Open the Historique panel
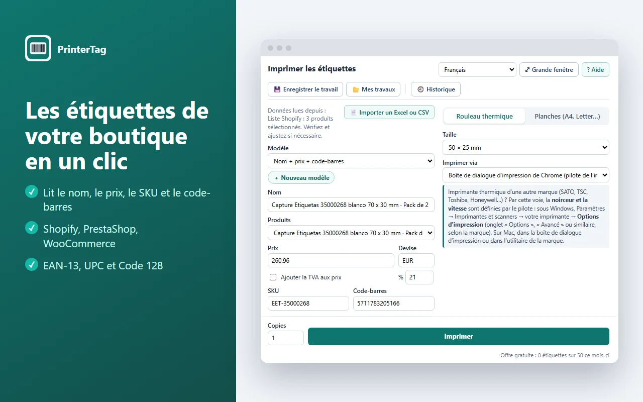643x402 pixels. click(x=436, y=89)
